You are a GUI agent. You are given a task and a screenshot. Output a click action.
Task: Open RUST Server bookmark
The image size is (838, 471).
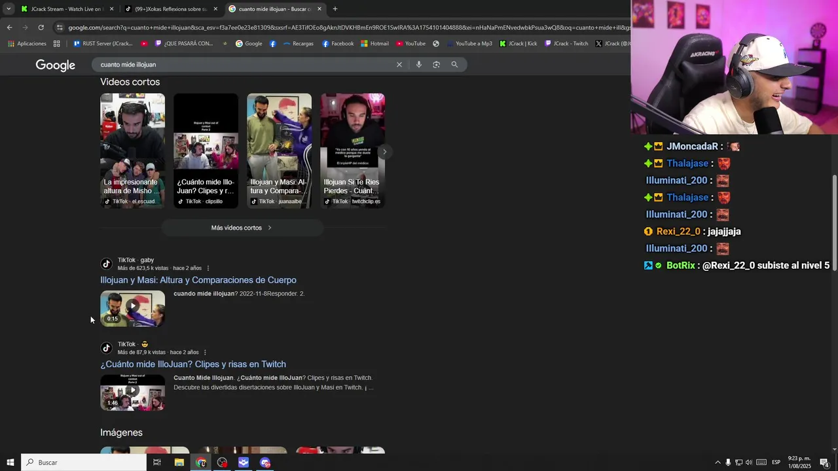tap(103, 43)
